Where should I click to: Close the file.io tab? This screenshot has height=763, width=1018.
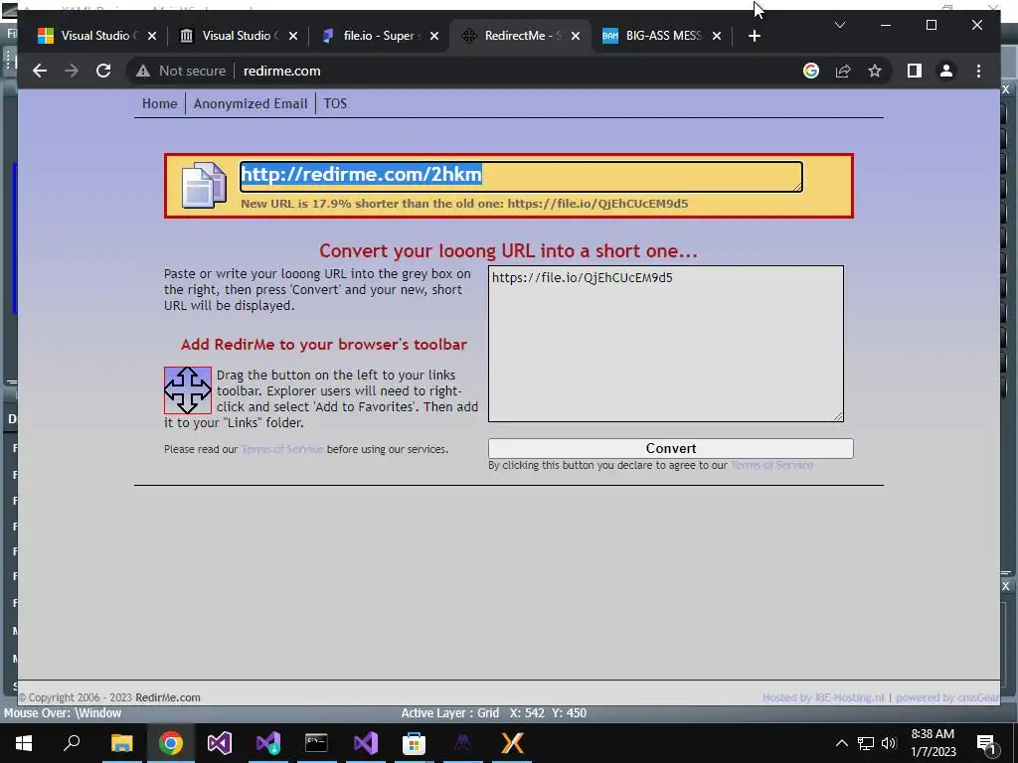(434, 36)
